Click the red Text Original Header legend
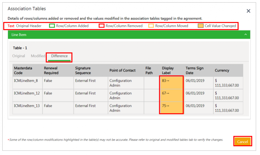This screenshot has height=155, width=260. tap(24, 26)
